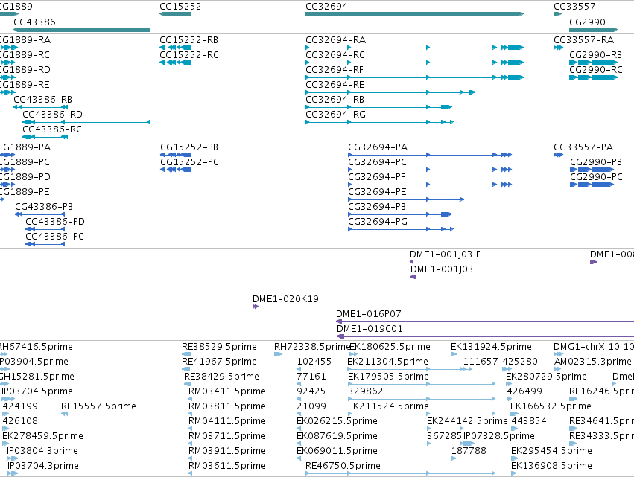Click the EK026215.5prime EST label
The height and width of the screenshot is (477, 634).
point(337,421)
